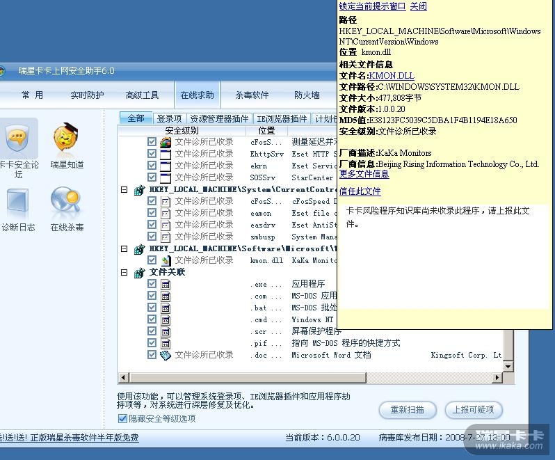Click the driver icon in the eamon row
555x460 pixels.
(166, 214)
